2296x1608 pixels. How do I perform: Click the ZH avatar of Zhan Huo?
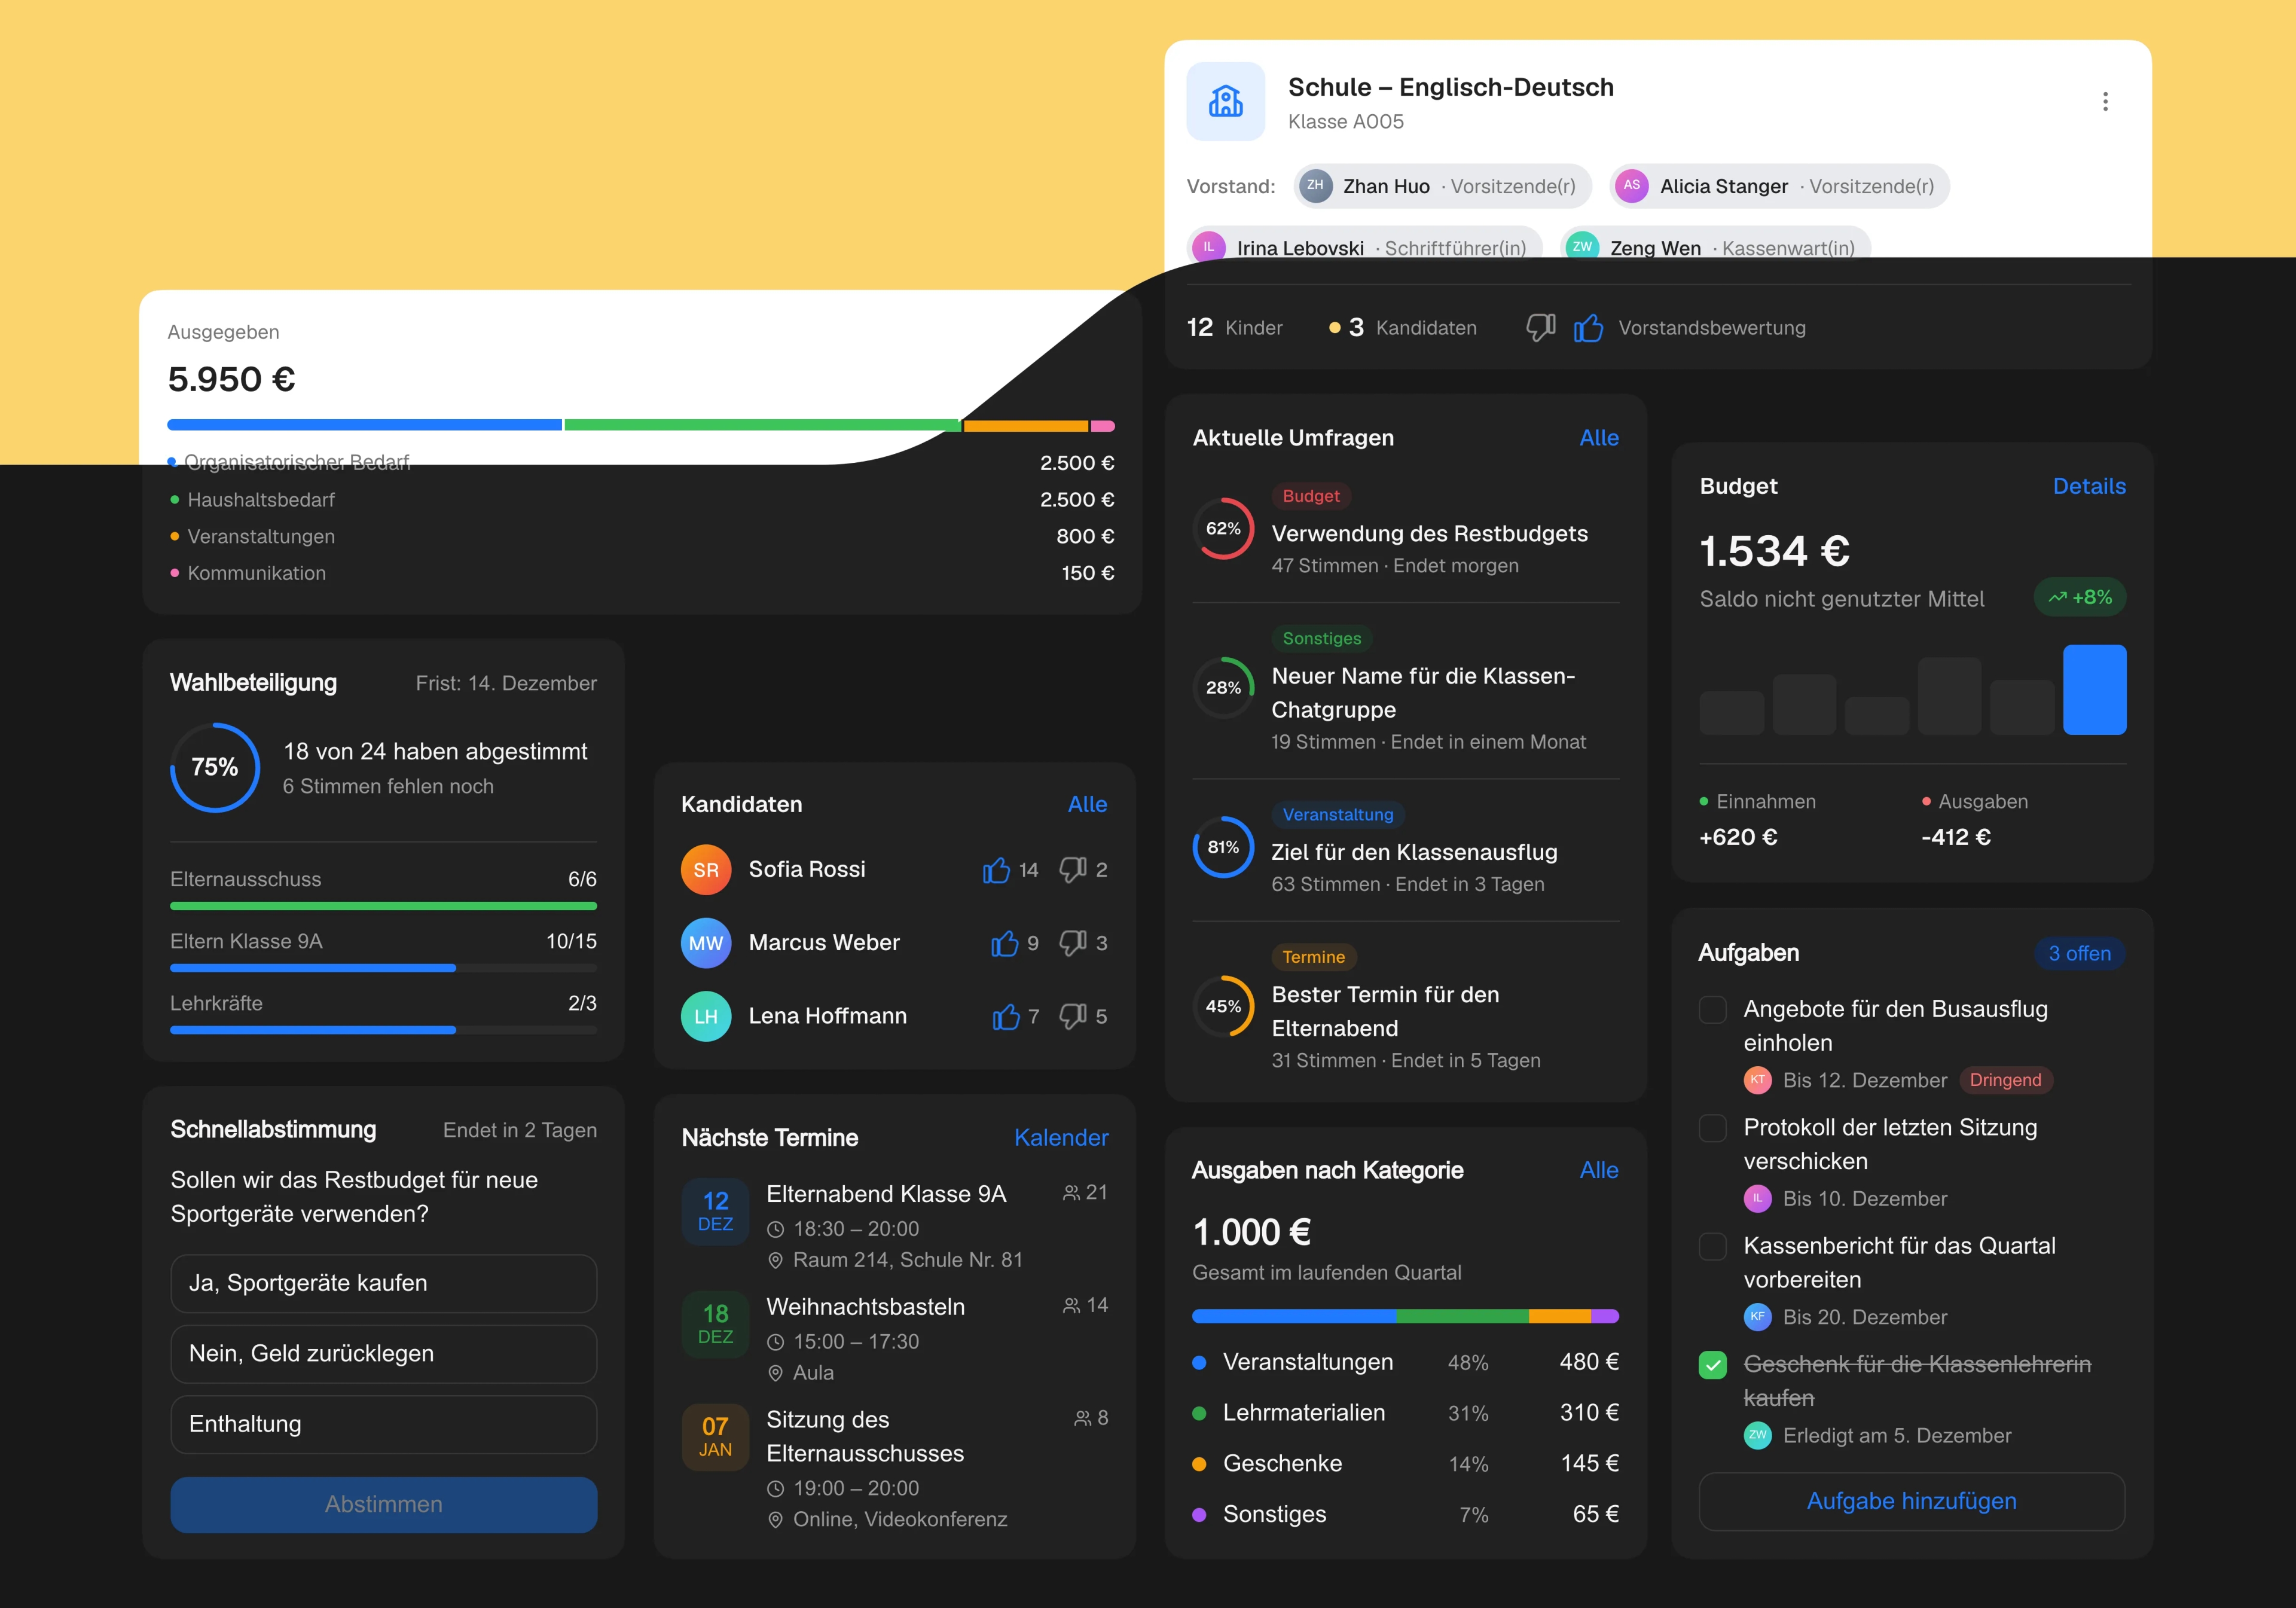click(x=1315, y=186)
